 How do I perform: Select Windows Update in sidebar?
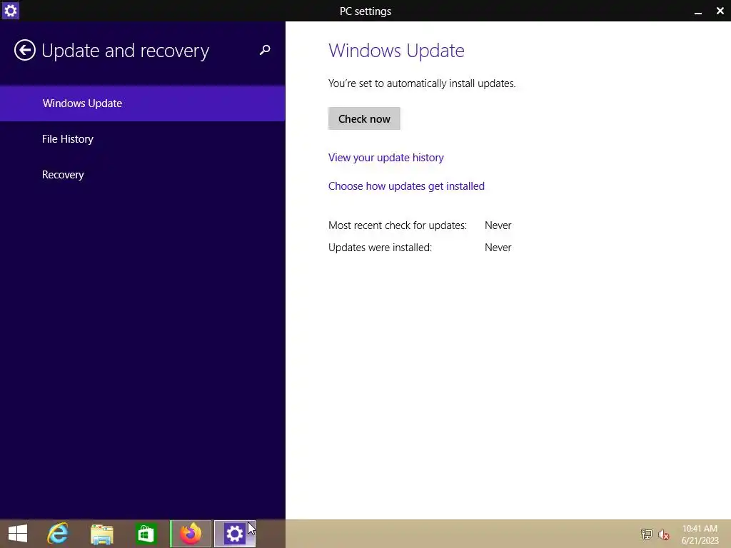pos(143,103)
